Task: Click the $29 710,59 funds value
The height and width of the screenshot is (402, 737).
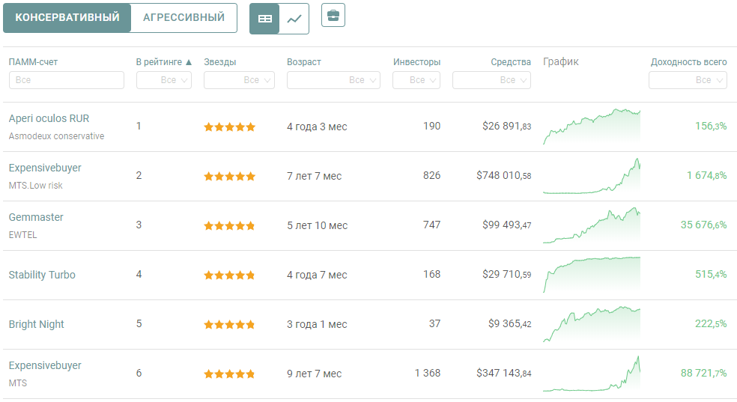Action: 506,274
